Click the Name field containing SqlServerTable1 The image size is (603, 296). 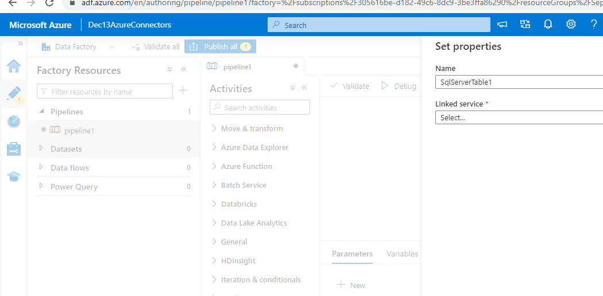tap(519, 82)
